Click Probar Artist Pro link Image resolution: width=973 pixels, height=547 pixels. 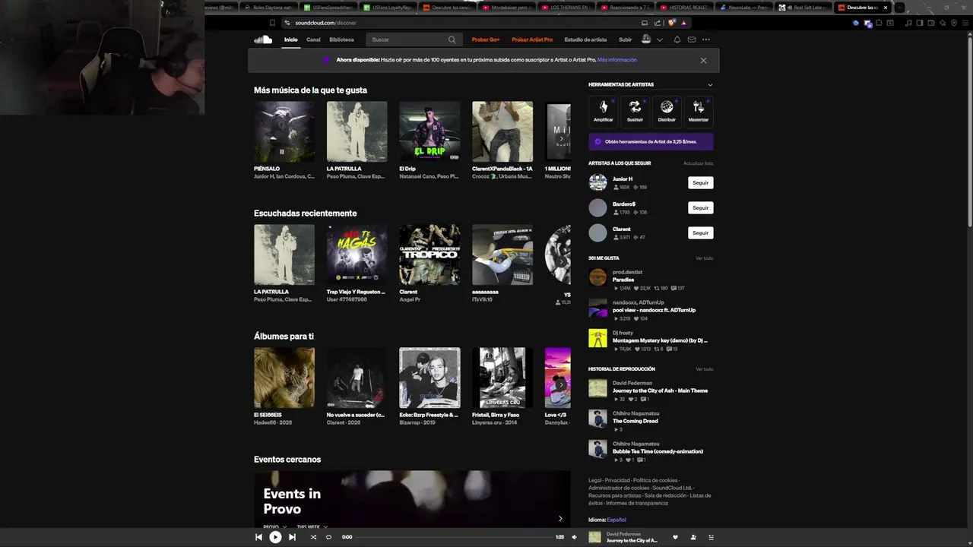532,40
